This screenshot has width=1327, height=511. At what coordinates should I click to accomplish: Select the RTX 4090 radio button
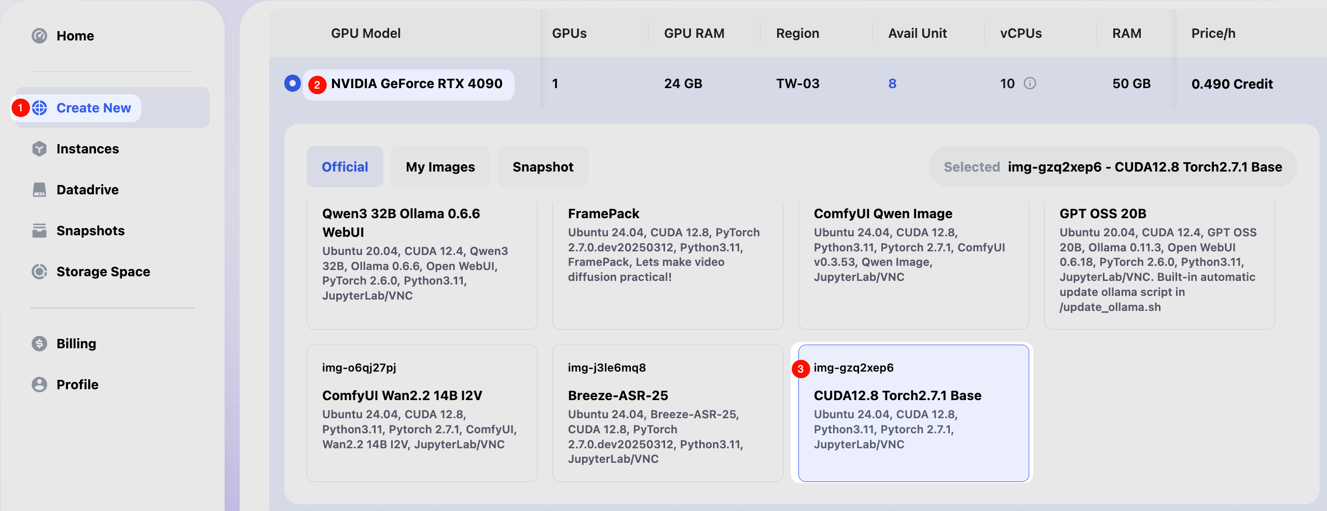click(x=293, y=83)
